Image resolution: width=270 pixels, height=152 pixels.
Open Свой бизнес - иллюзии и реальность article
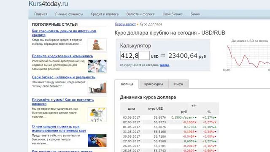tap(64, 77)
